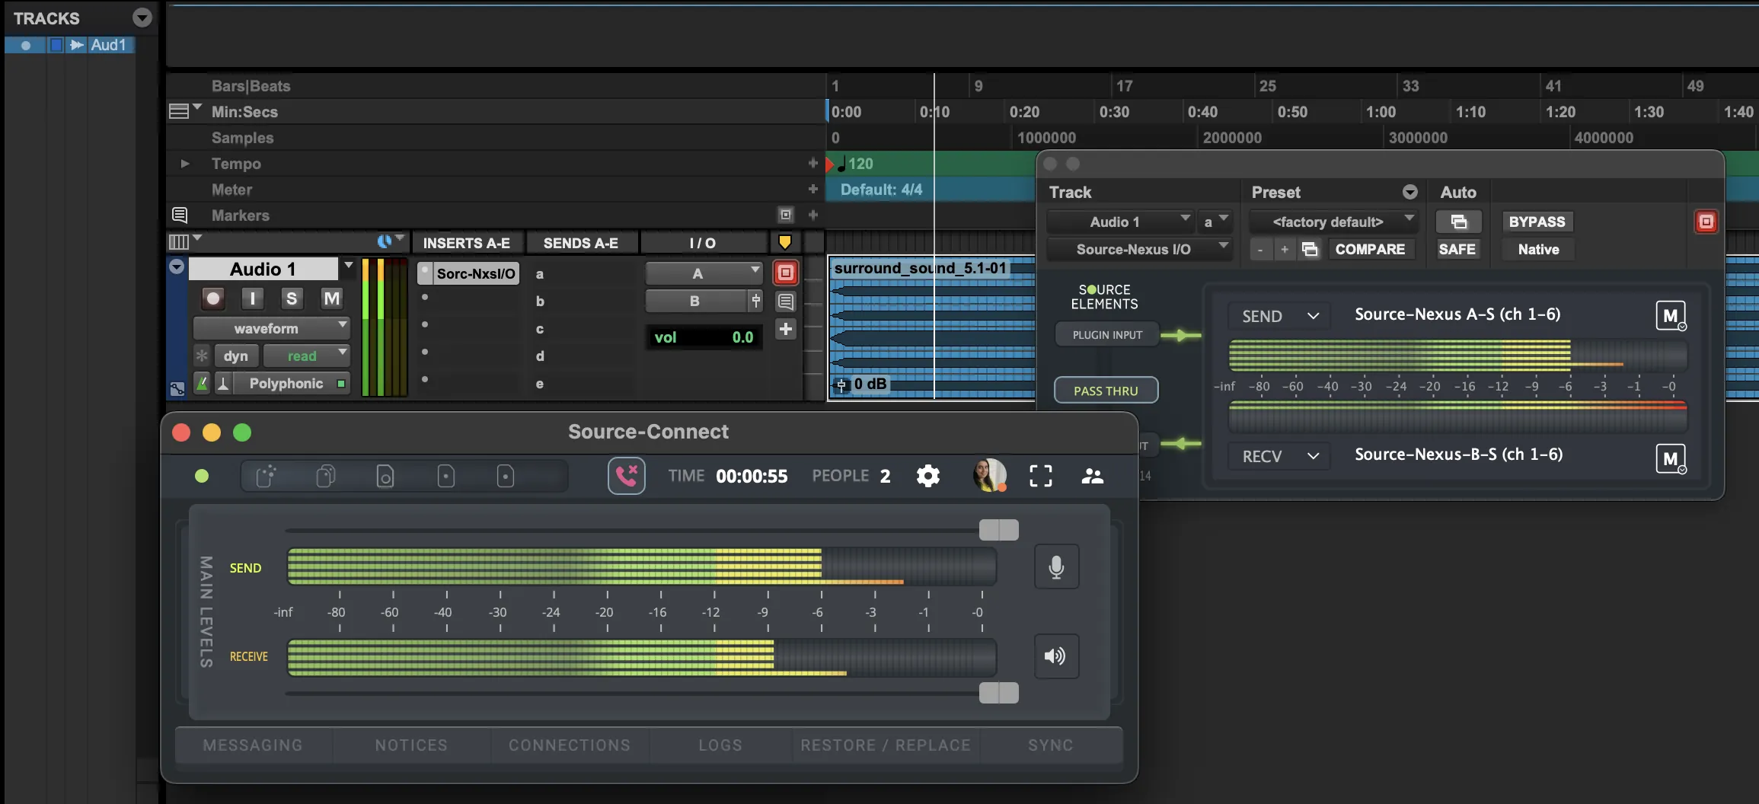Open the NOTICES tab
This screenshot has height=804, width=1759.
tap(411, 745)
